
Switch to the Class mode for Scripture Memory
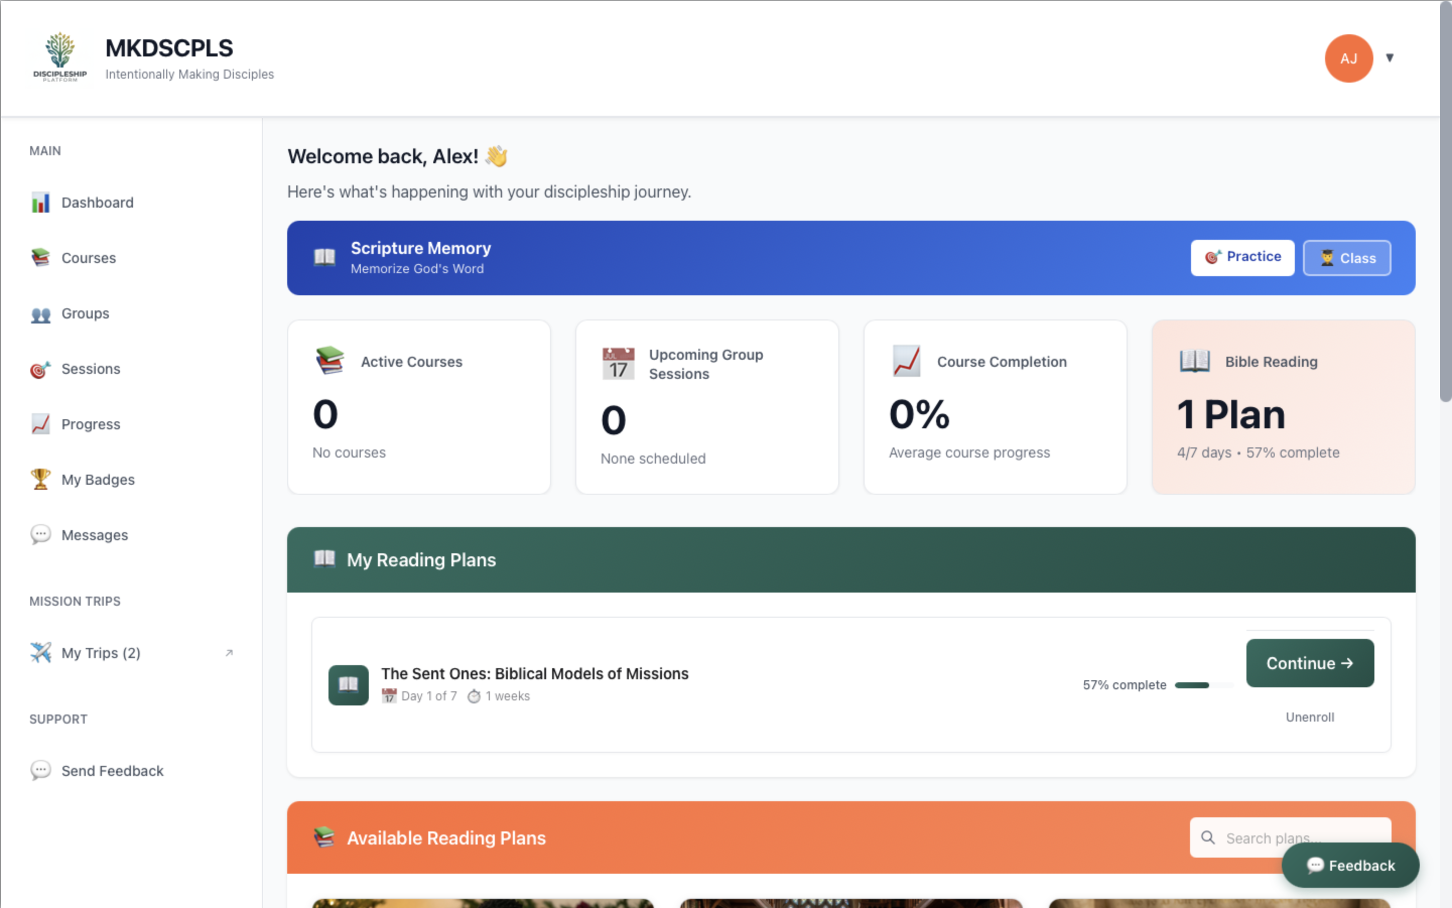tap(1346, 257)
